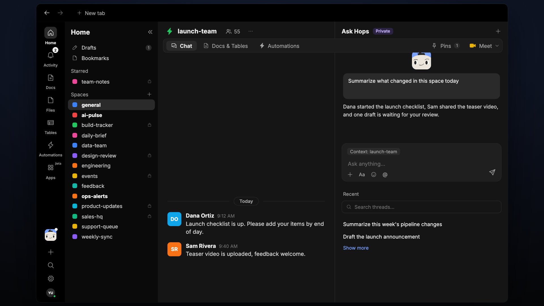Send message with paper plane icon
The image size is (544, 306).
click(492, 172)
